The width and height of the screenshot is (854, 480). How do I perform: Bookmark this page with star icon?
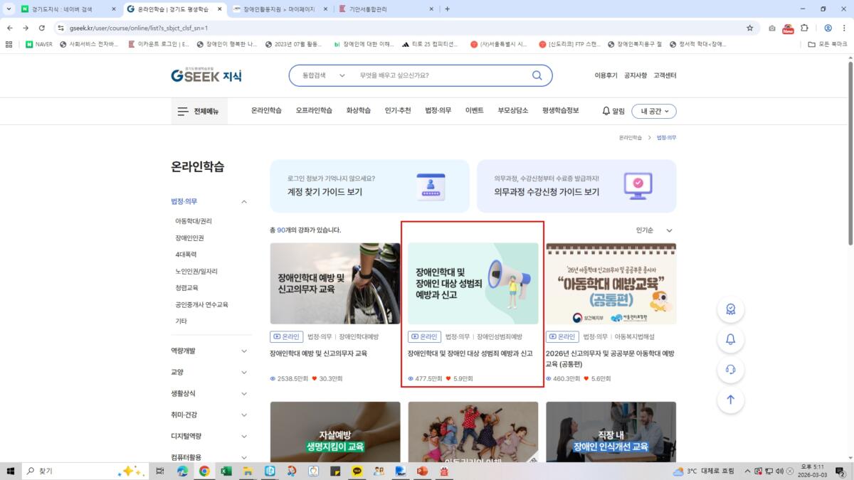[x=749, y=28]
